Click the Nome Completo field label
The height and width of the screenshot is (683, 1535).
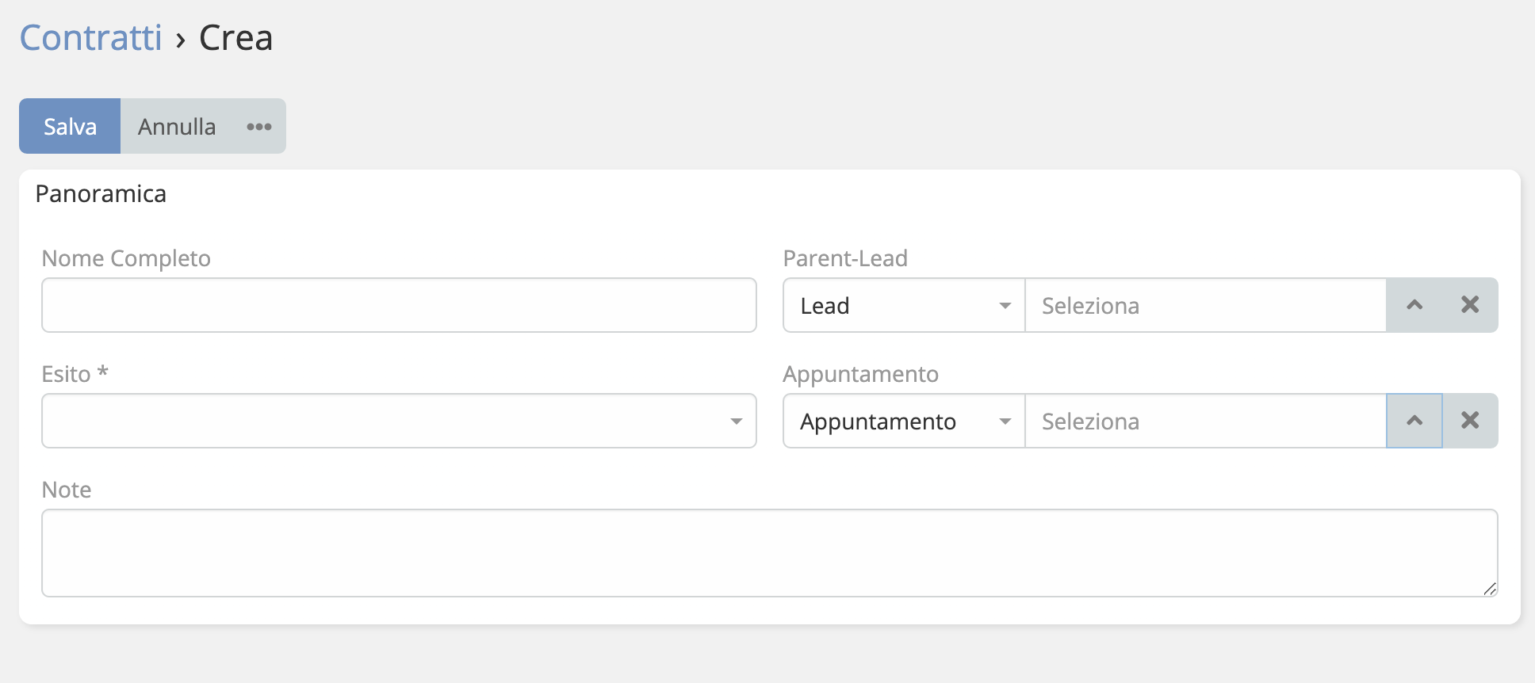pyautogui.click(x=126, y=258)
